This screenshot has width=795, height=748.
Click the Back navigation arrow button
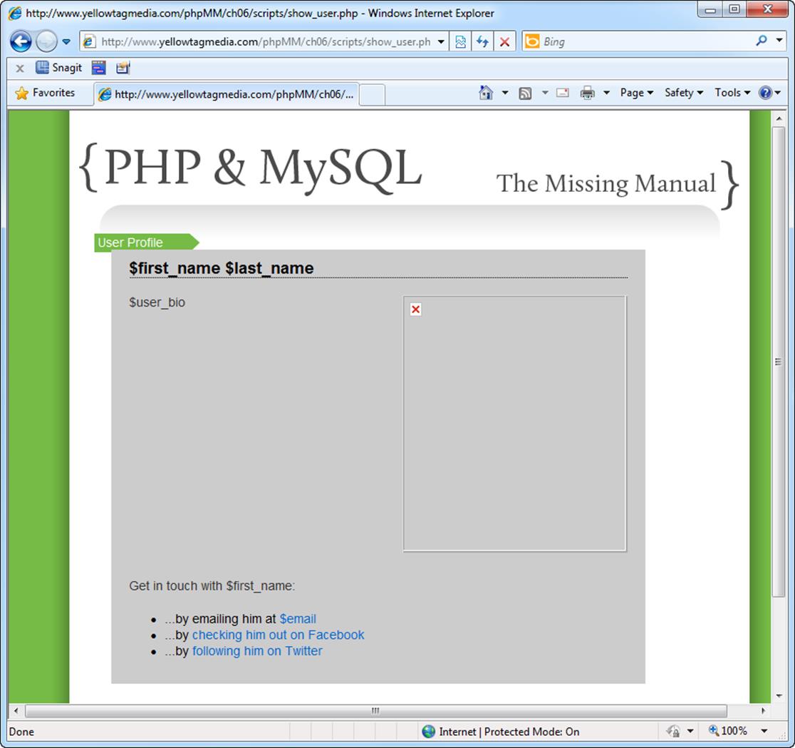tap(21, 41)
